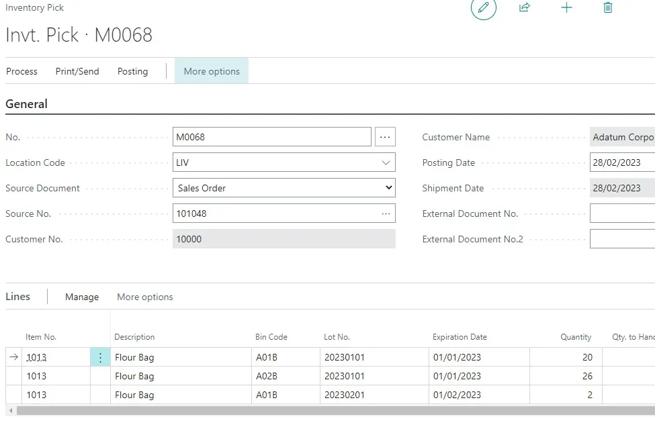Screen dimensions: 655x427
Task: Click the Item No. column header
Action: point(41,337)
